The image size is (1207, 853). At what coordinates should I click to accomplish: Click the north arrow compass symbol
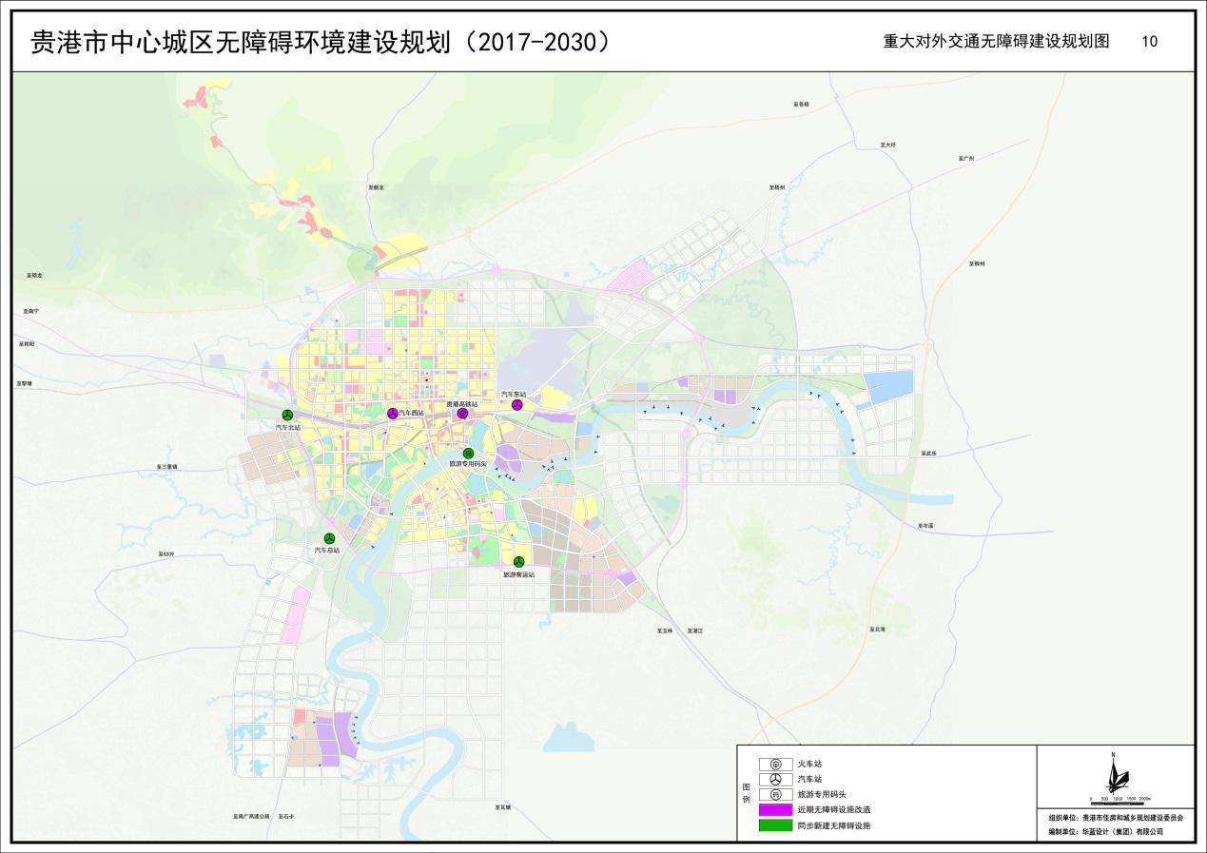pyautogui.click(x=1115, y=774)
